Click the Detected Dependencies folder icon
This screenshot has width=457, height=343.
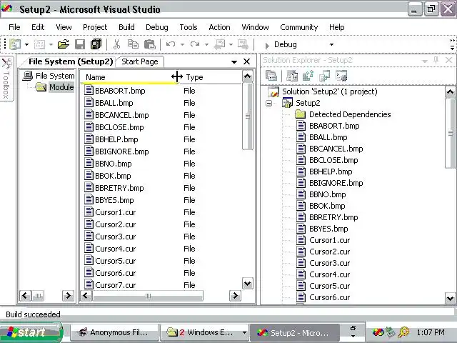[300, 114]
